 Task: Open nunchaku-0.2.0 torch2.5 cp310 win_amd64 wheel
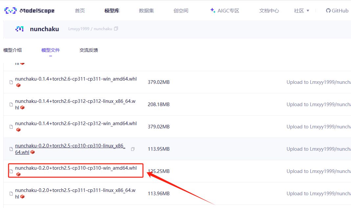76,168
